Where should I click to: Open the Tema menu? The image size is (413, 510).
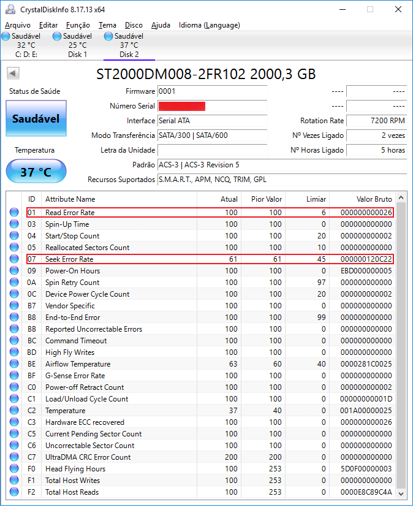(107, 25)
